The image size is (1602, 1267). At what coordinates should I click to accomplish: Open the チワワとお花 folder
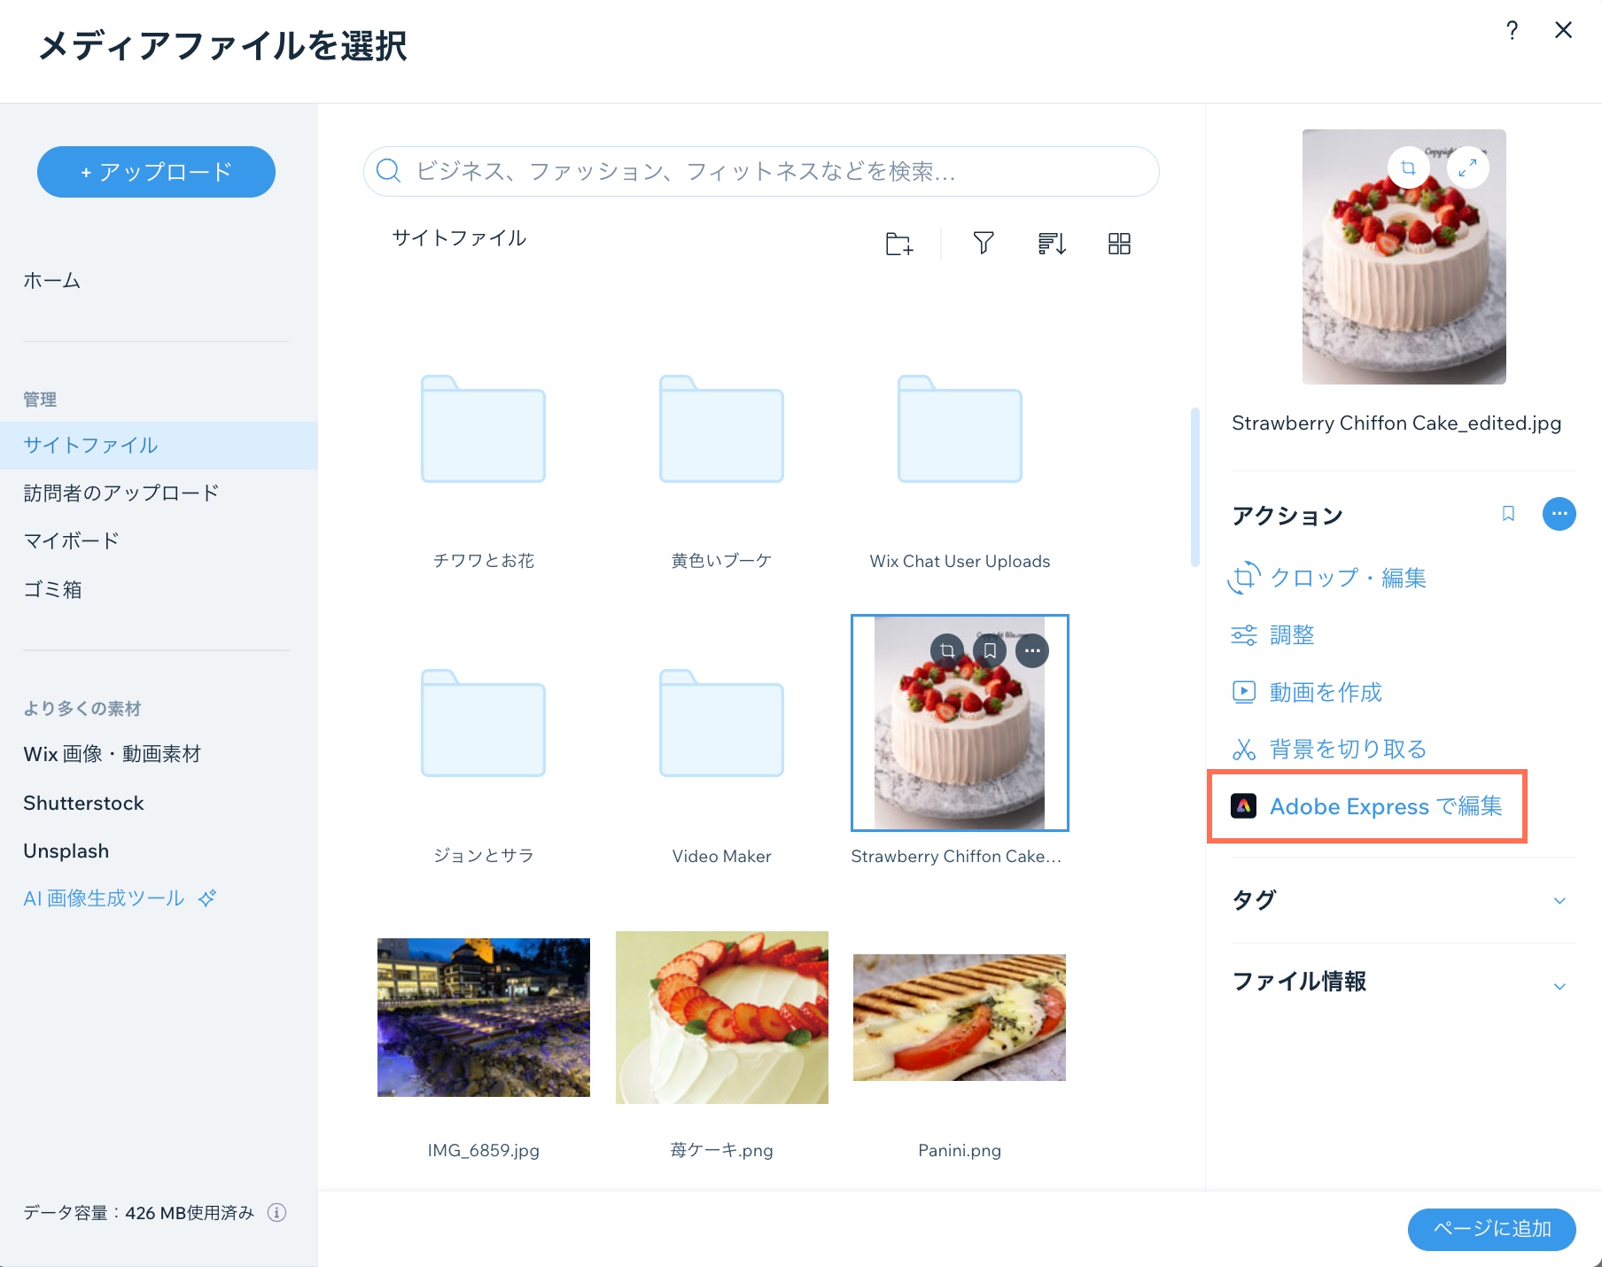coord(483,430)
